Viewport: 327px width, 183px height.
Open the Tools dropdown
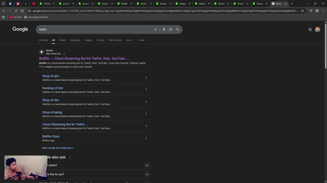(x=142, y=40)
